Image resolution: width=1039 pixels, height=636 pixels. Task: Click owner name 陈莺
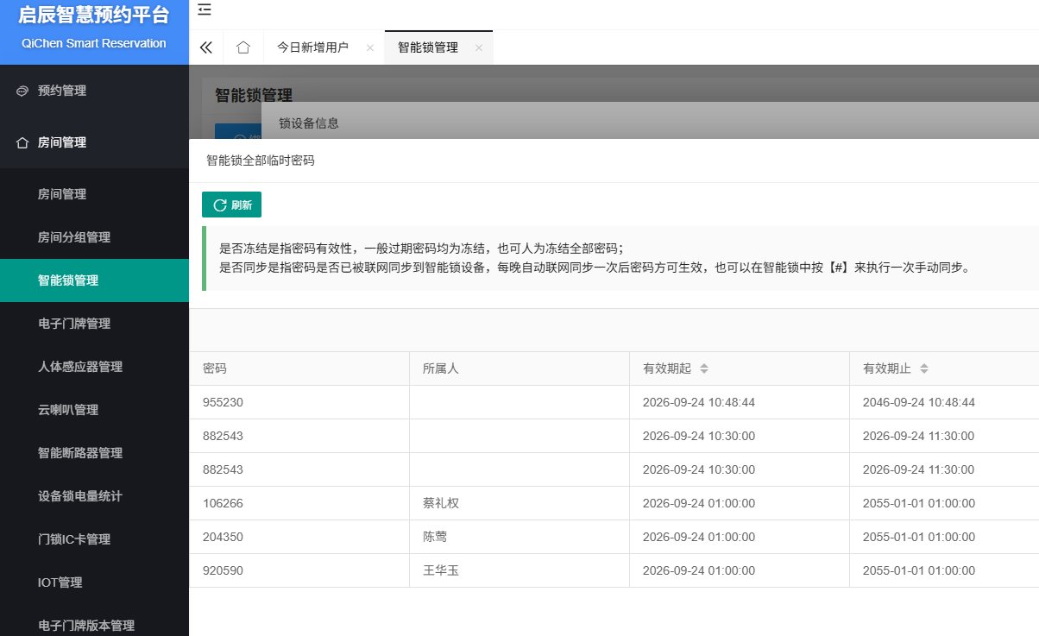pos(435,537)
